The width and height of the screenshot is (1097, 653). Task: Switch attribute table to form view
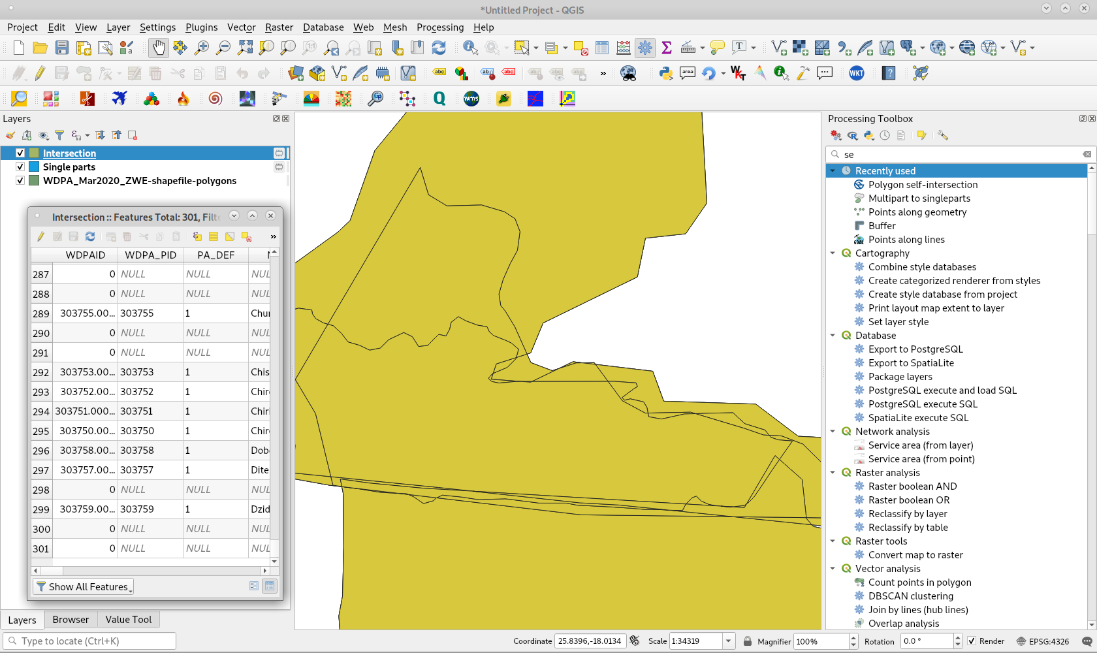(254, 586)
